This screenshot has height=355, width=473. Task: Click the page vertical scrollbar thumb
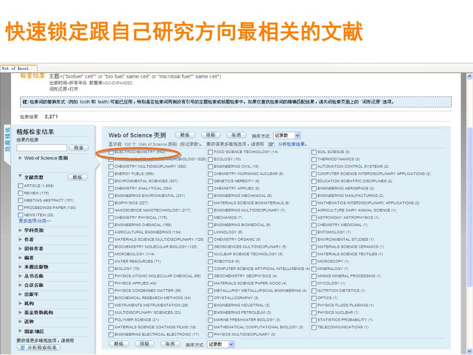tap(469, 207)
